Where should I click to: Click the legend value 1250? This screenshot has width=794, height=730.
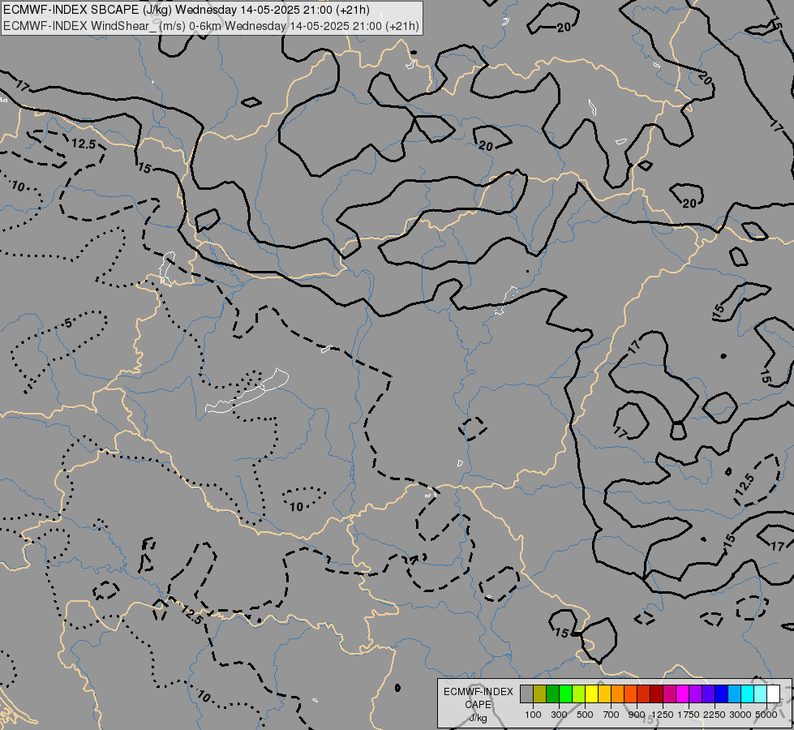coord(663,715)
